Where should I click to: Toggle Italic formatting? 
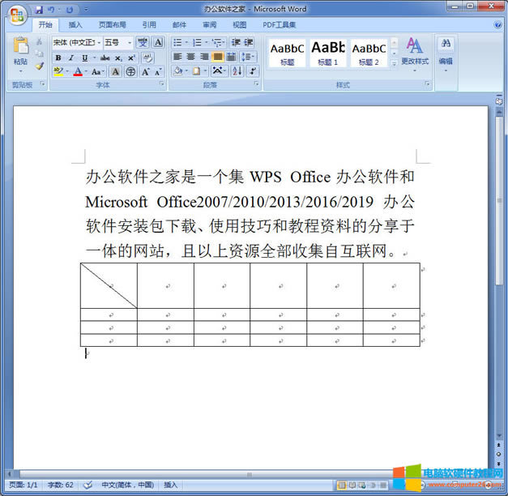70,58
